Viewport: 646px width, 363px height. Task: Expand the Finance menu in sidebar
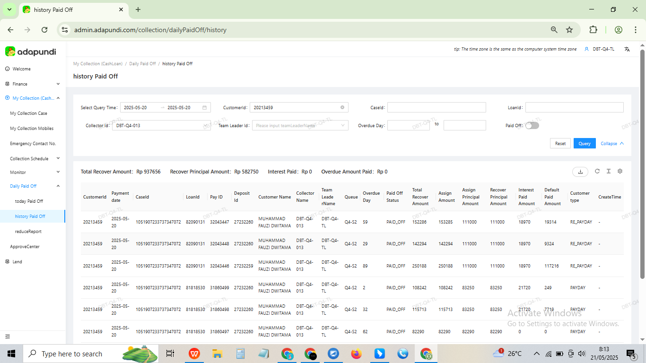click(33, 84)
